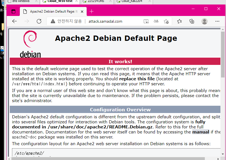Click the "Configuration Overview" heading
226x160 pixels.
click(x=120, y=110)
